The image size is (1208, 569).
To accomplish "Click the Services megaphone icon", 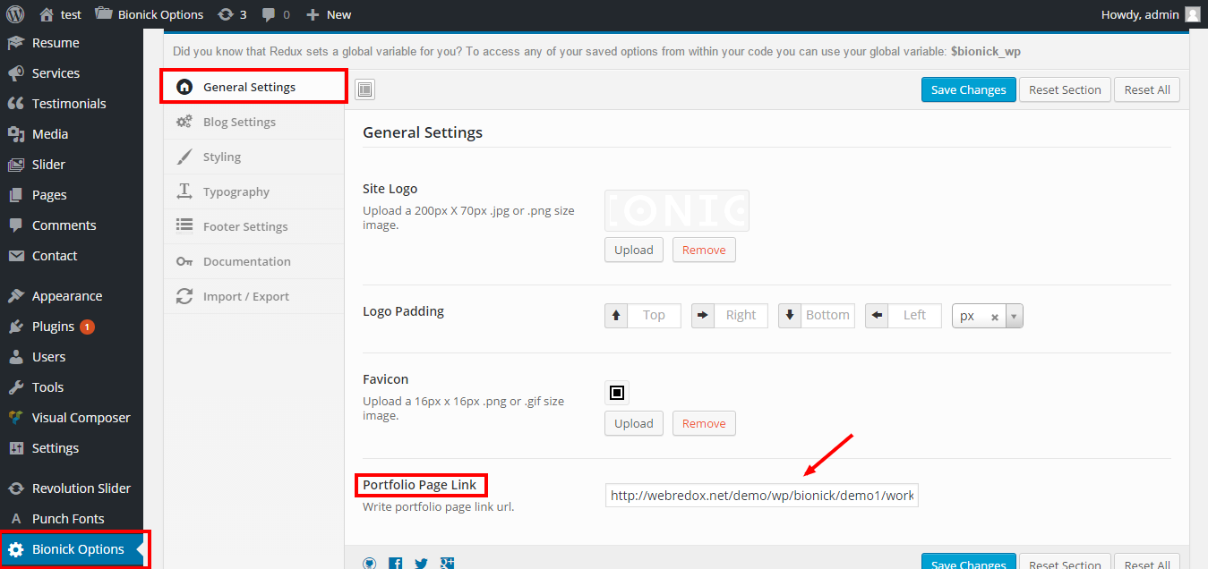I will (16, 73).
